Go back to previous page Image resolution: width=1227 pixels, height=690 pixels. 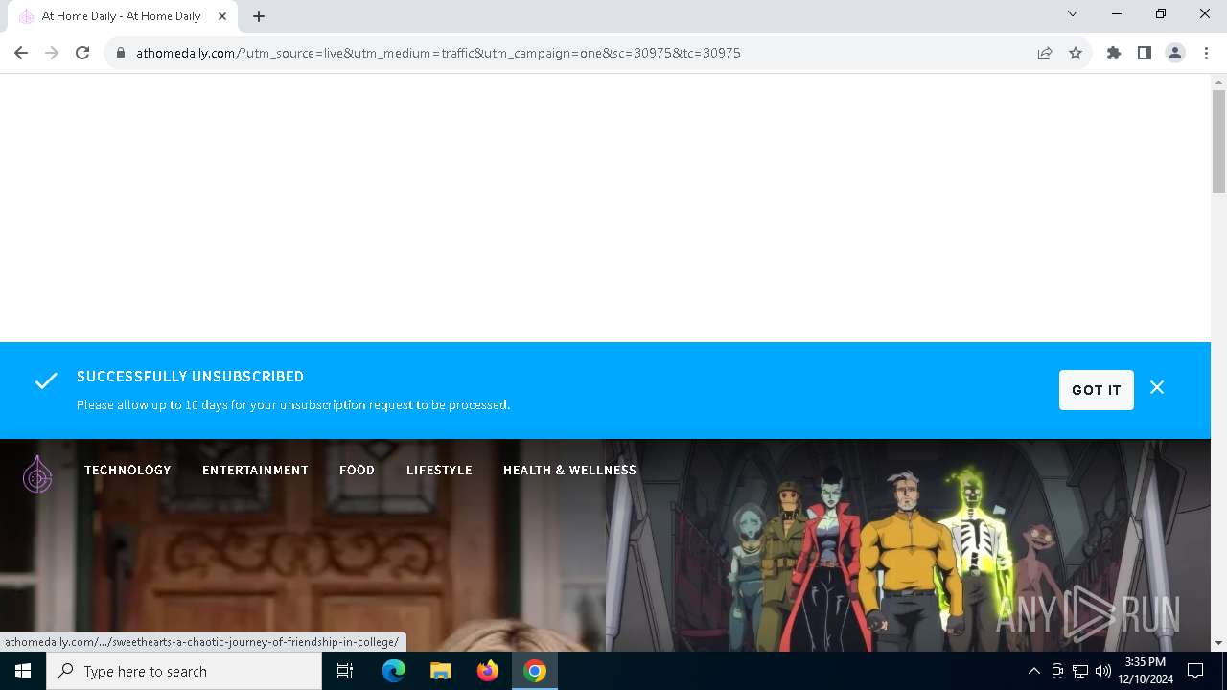tap(21, 53)
